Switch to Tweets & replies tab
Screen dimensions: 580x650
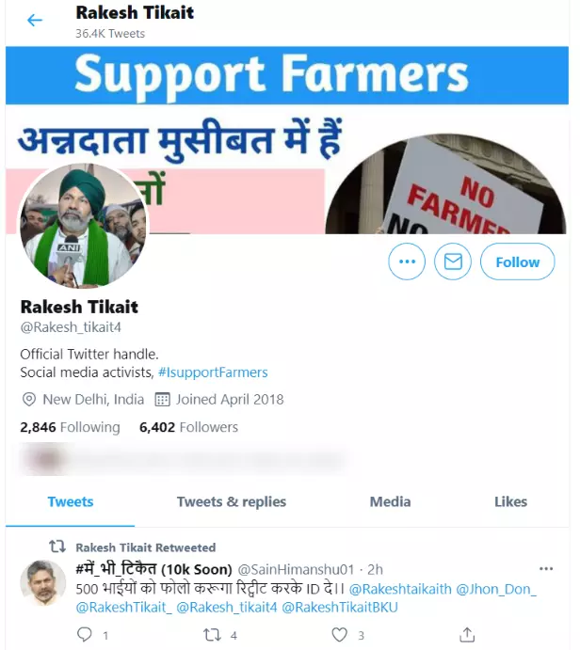pos(232,502)
